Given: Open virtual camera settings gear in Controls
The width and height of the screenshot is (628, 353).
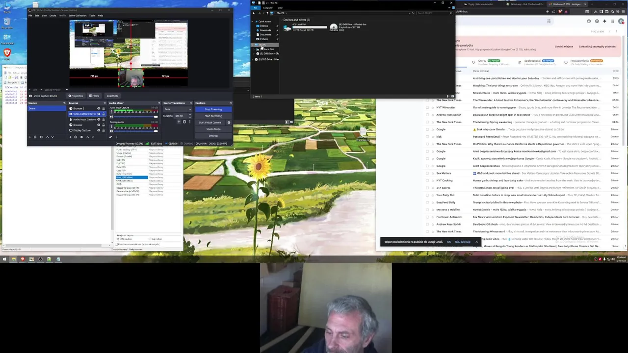Looking at the screenshot, I should pos(229,123).
